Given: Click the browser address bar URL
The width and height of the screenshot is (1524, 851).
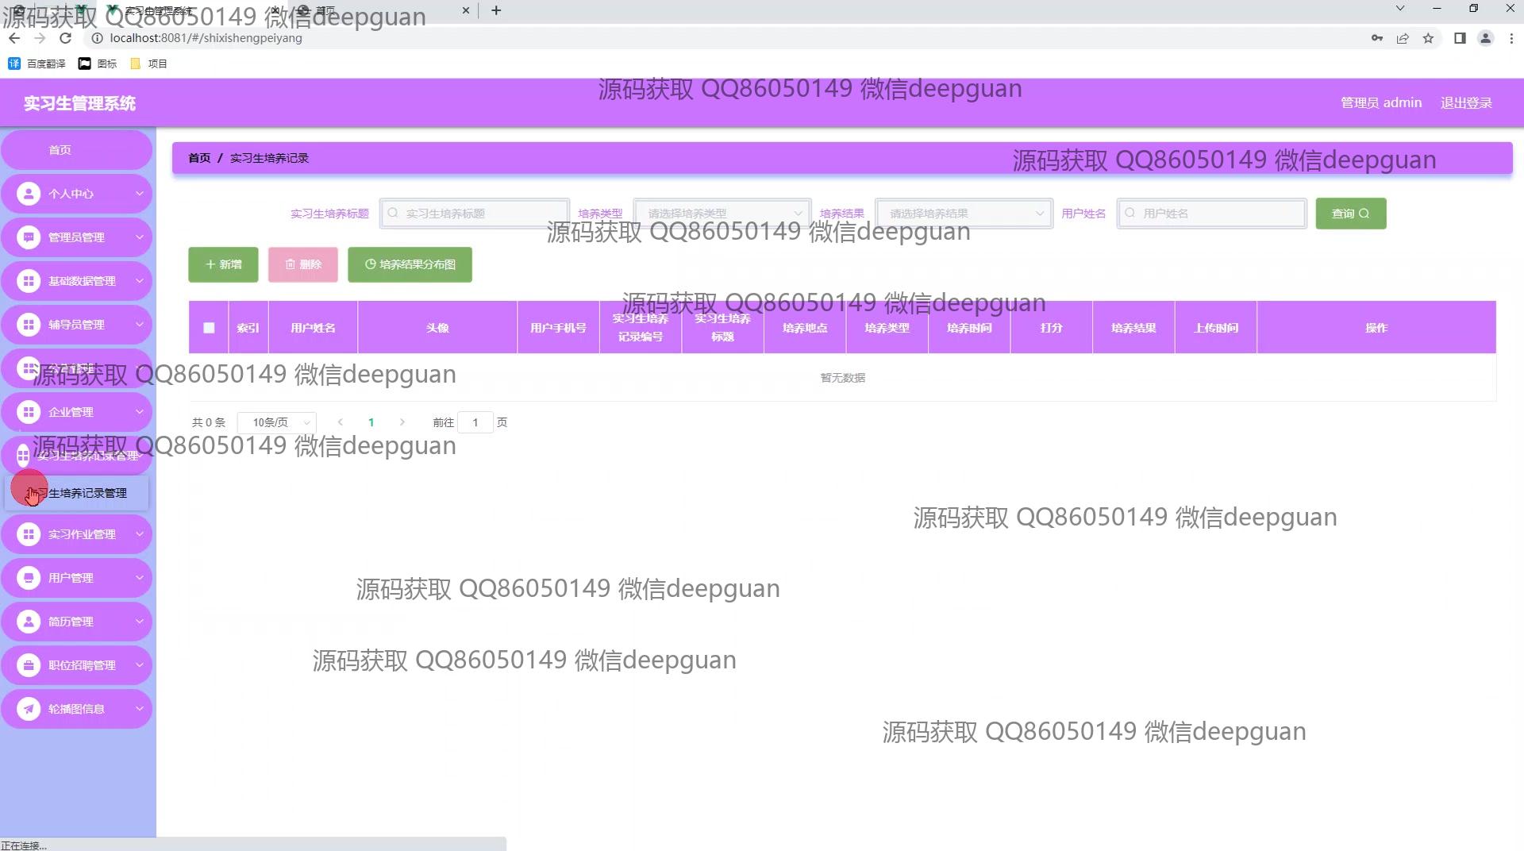Looking at the screenshot, I should (206, 38).
